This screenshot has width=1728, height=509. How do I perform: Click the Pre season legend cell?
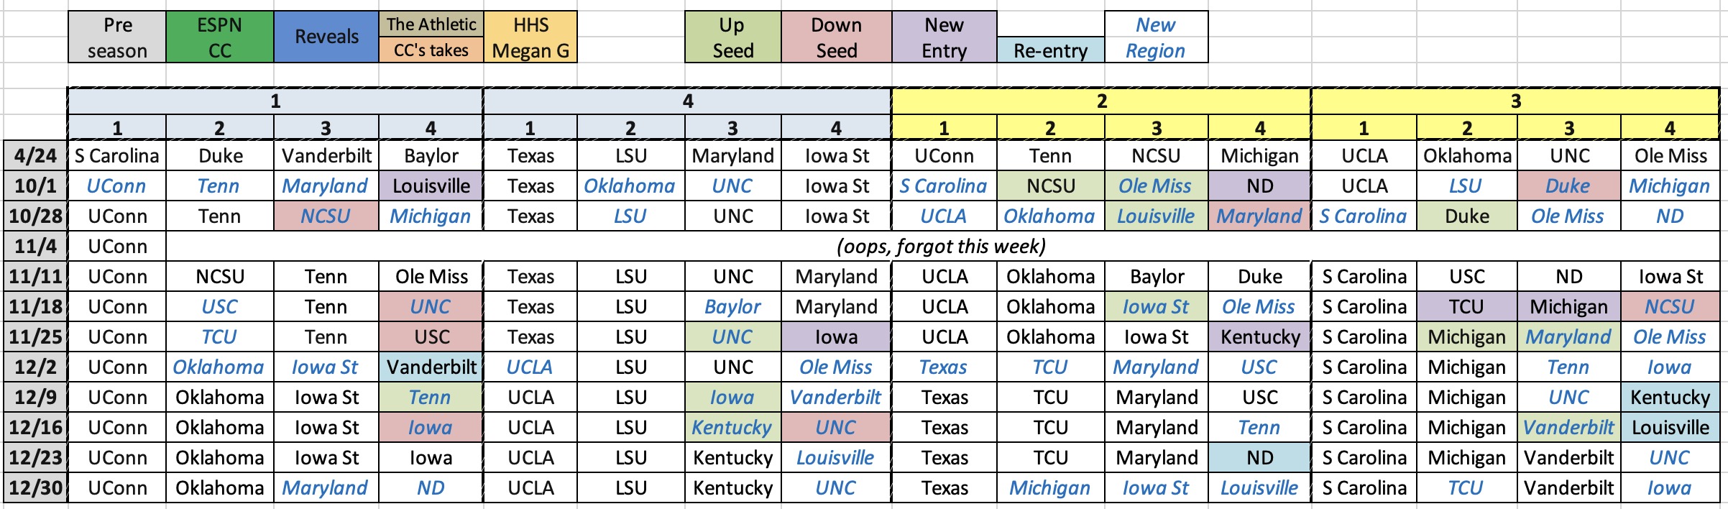pos(117,37)
